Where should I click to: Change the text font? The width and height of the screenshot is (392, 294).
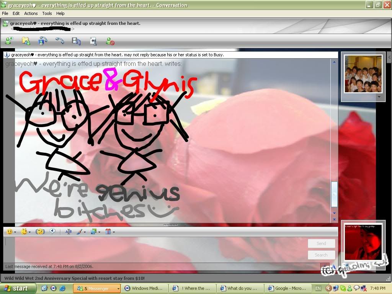69,232
